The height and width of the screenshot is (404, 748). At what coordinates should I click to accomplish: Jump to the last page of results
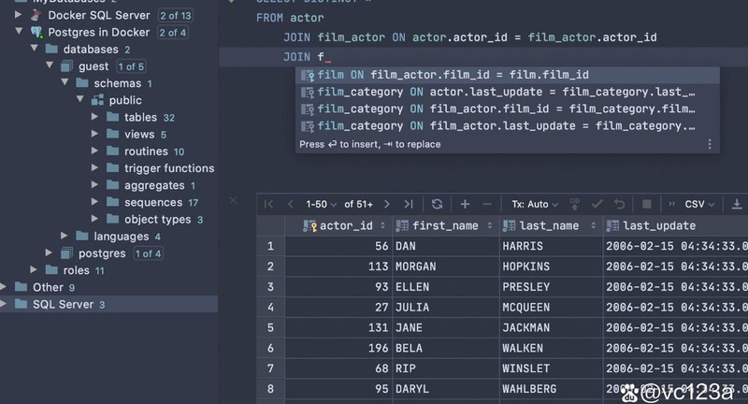408,204
